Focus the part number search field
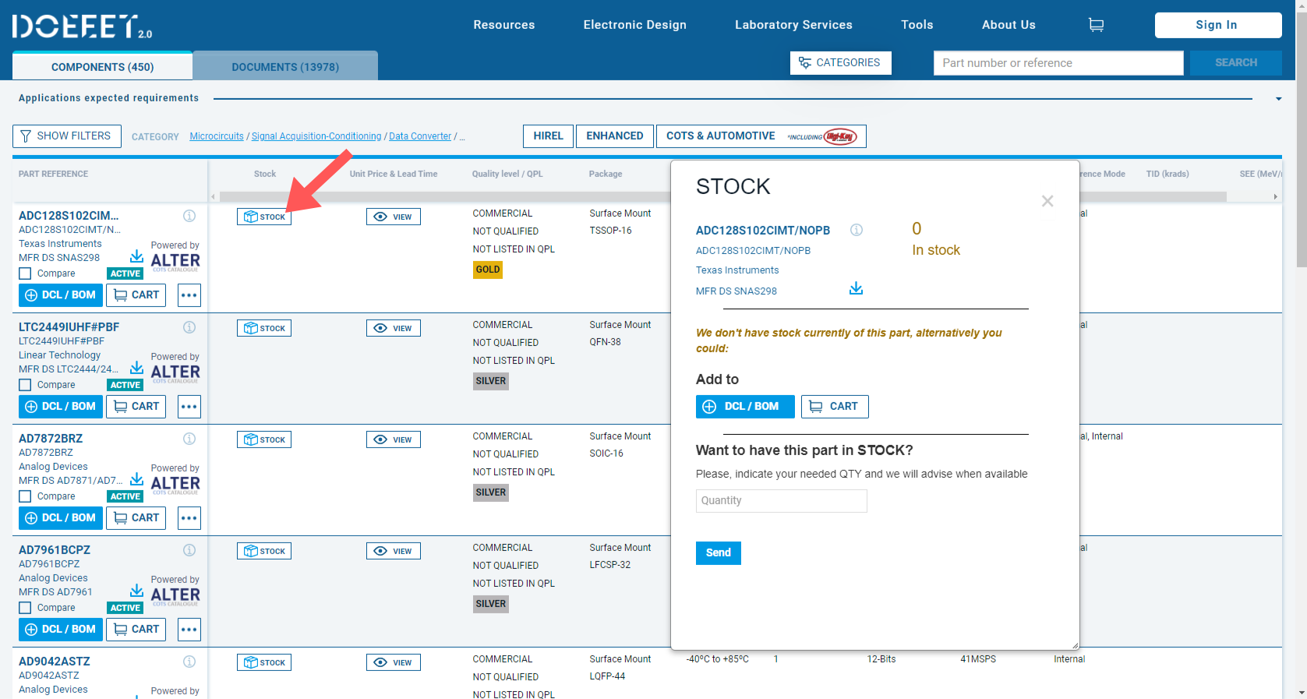 1058,63
